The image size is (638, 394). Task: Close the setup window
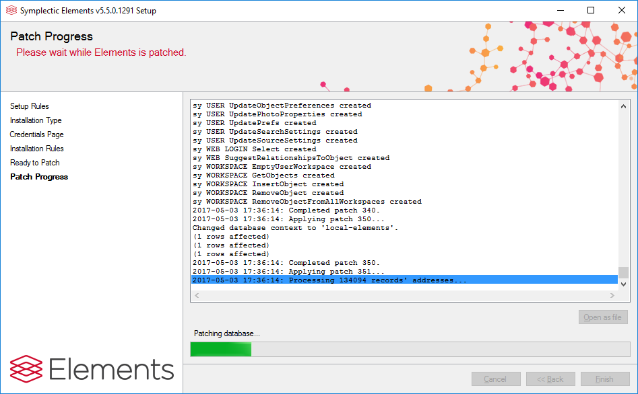622,11
